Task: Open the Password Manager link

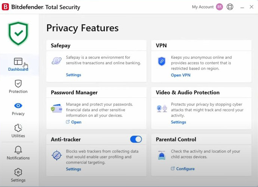Action: [76, 122]
